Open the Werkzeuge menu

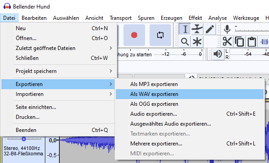246,18
